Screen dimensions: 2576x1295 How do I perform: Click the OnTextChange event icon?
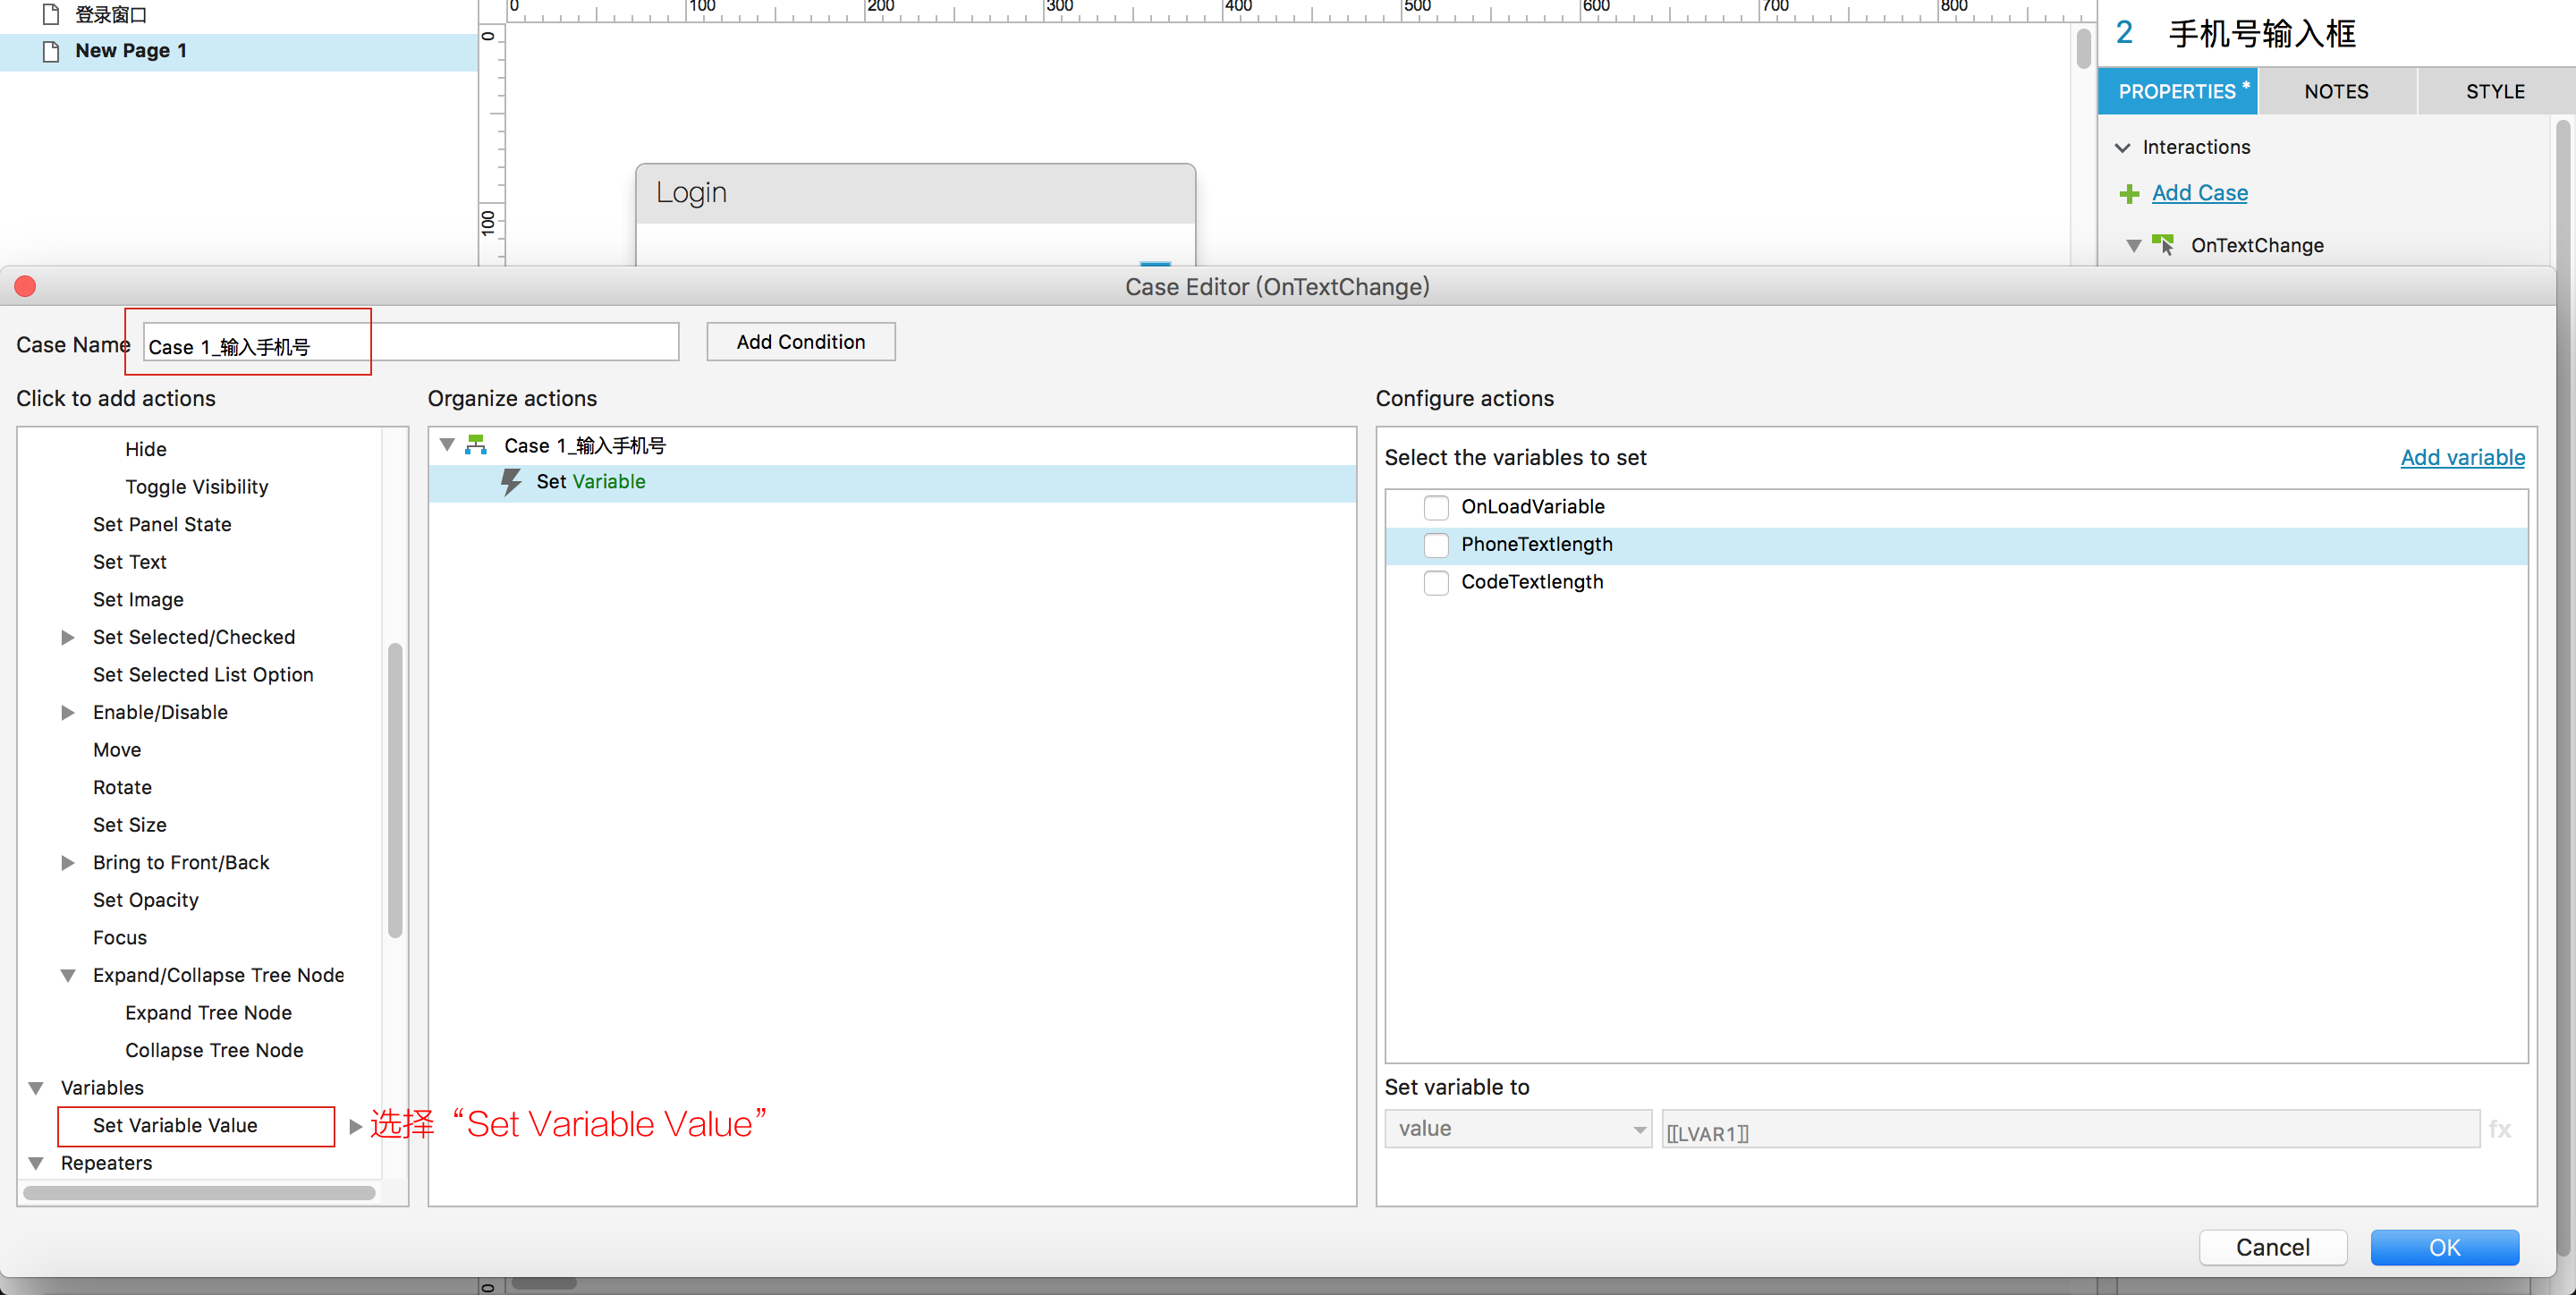click(2163, 245)
